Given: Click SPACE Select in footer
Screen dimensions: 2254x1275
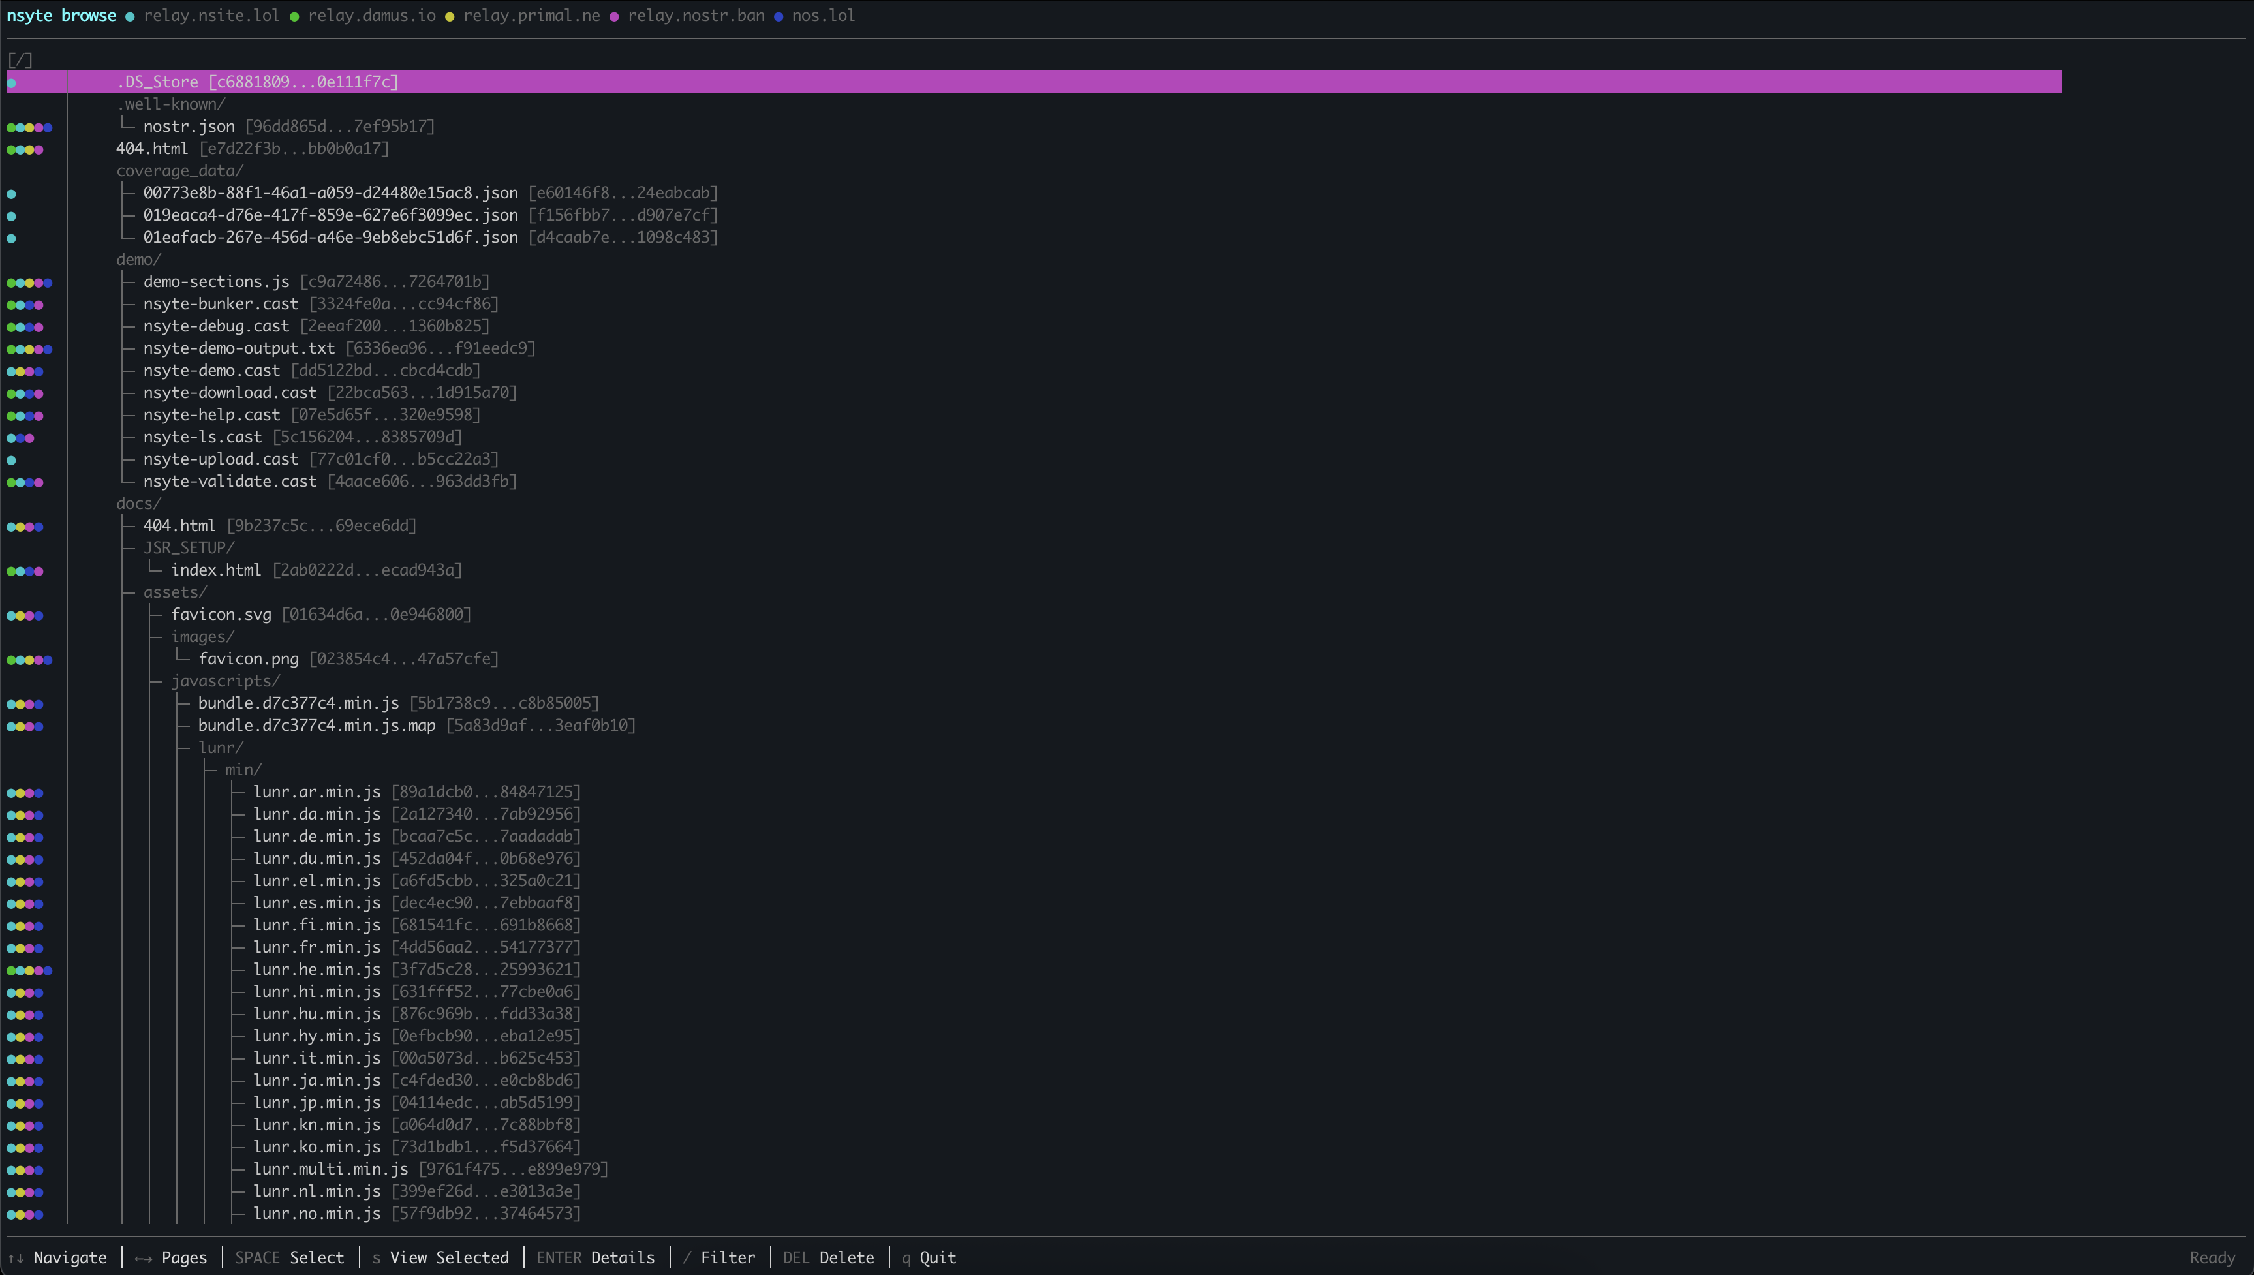Looking at the screenshot, I should coord(289,1259).
